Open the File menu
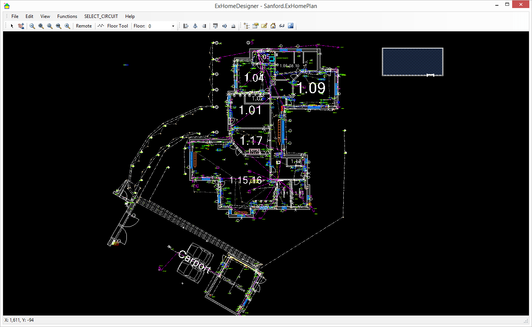The width and height of the screenshot is (532, 327). [15, 16]
